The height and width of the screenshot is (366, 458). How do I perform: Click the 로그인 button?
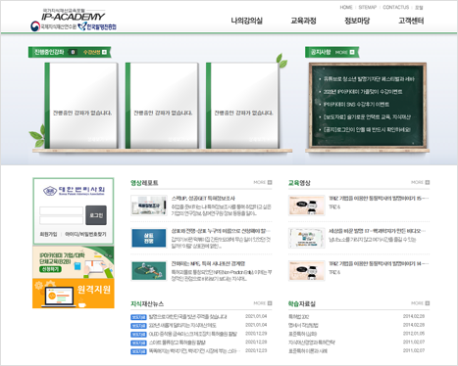click(96, 215)
